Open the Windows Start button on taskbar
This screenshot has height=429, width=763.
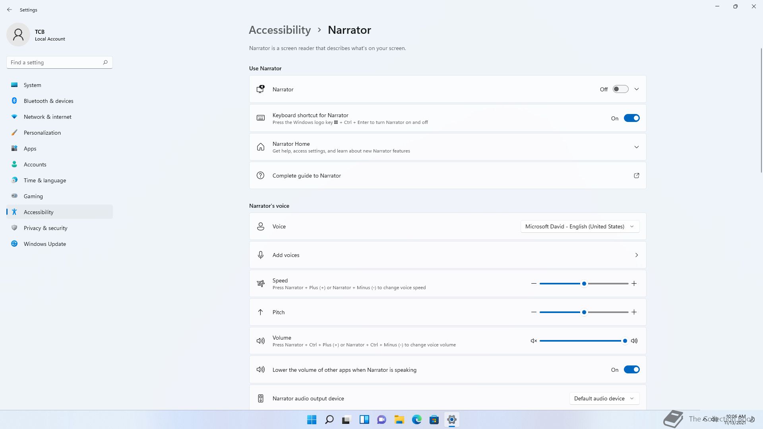(312, 419)
